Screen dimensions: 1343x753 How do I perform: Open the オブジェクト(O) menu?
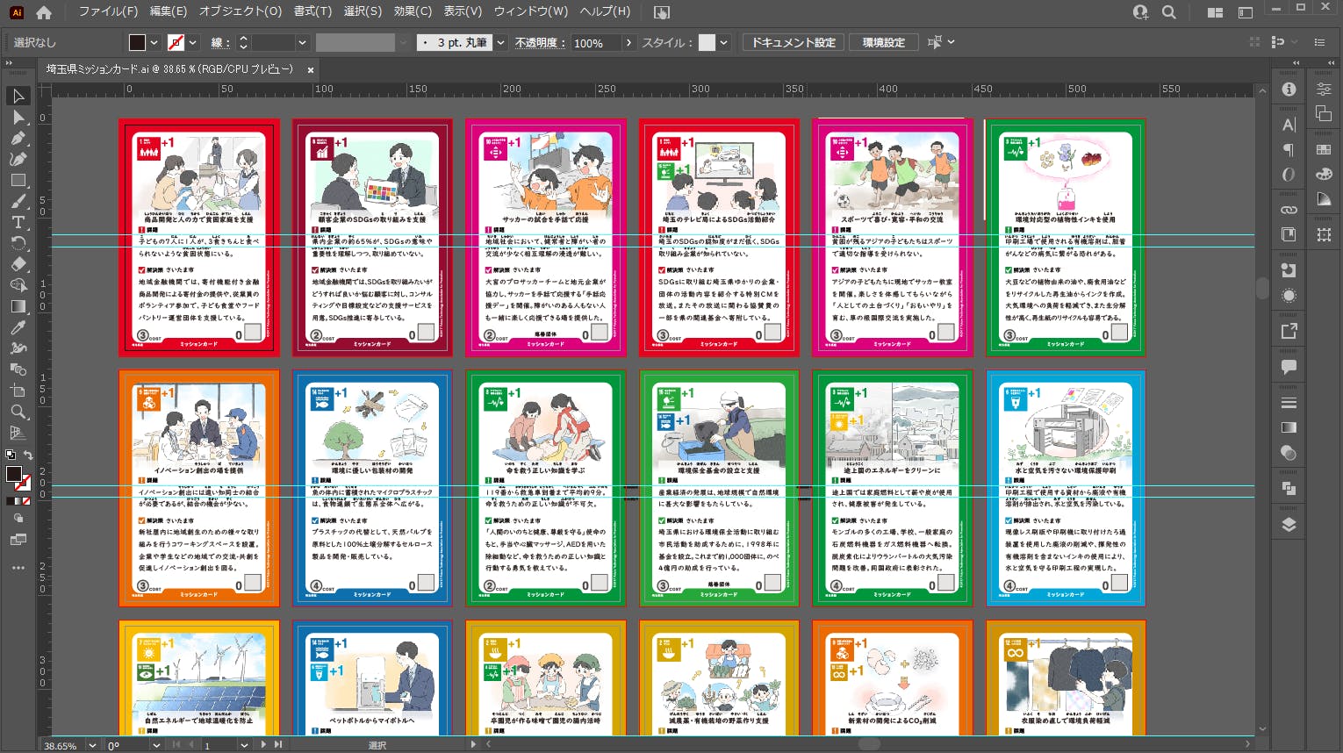pyautogui.click(x=240, y=11)
